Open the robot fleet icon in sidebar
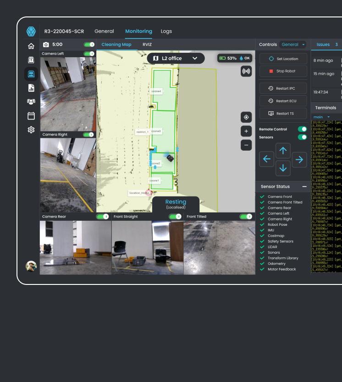Image resolution: width=342 pixels, height=382 pixels. point(31,60)
